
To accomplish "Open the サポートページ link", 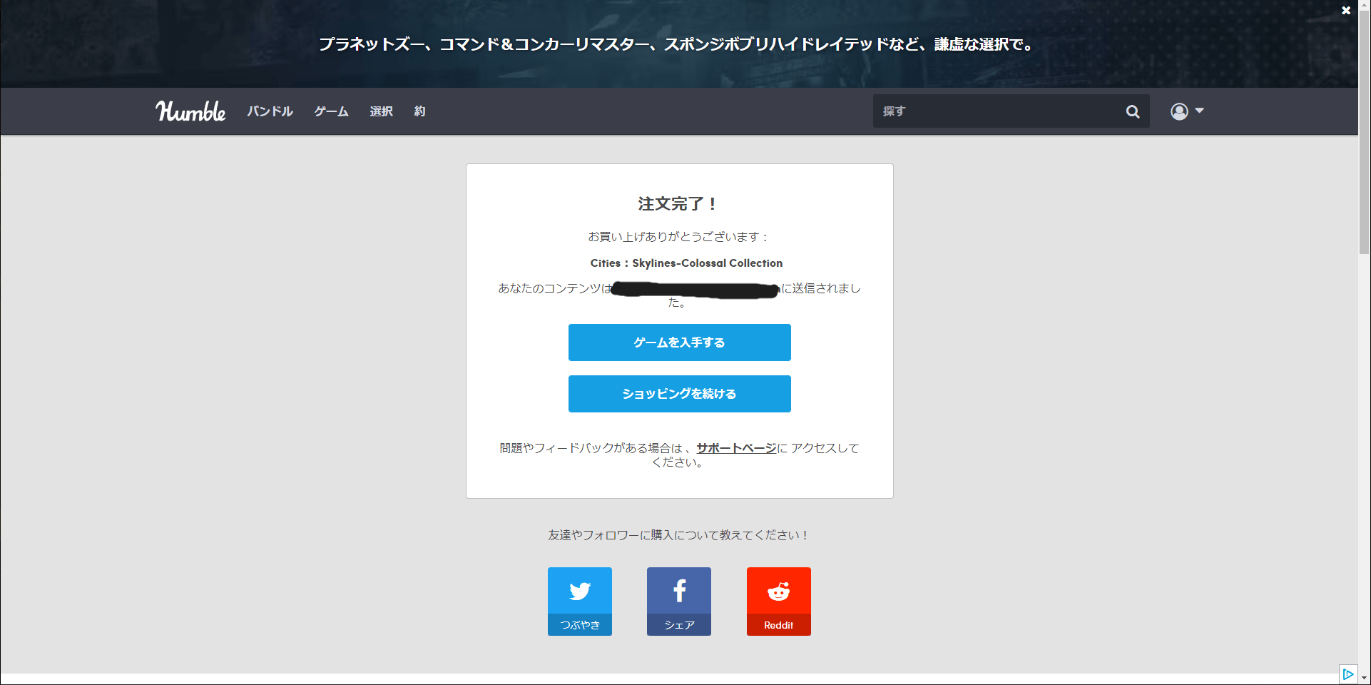I will pos(736,448).
